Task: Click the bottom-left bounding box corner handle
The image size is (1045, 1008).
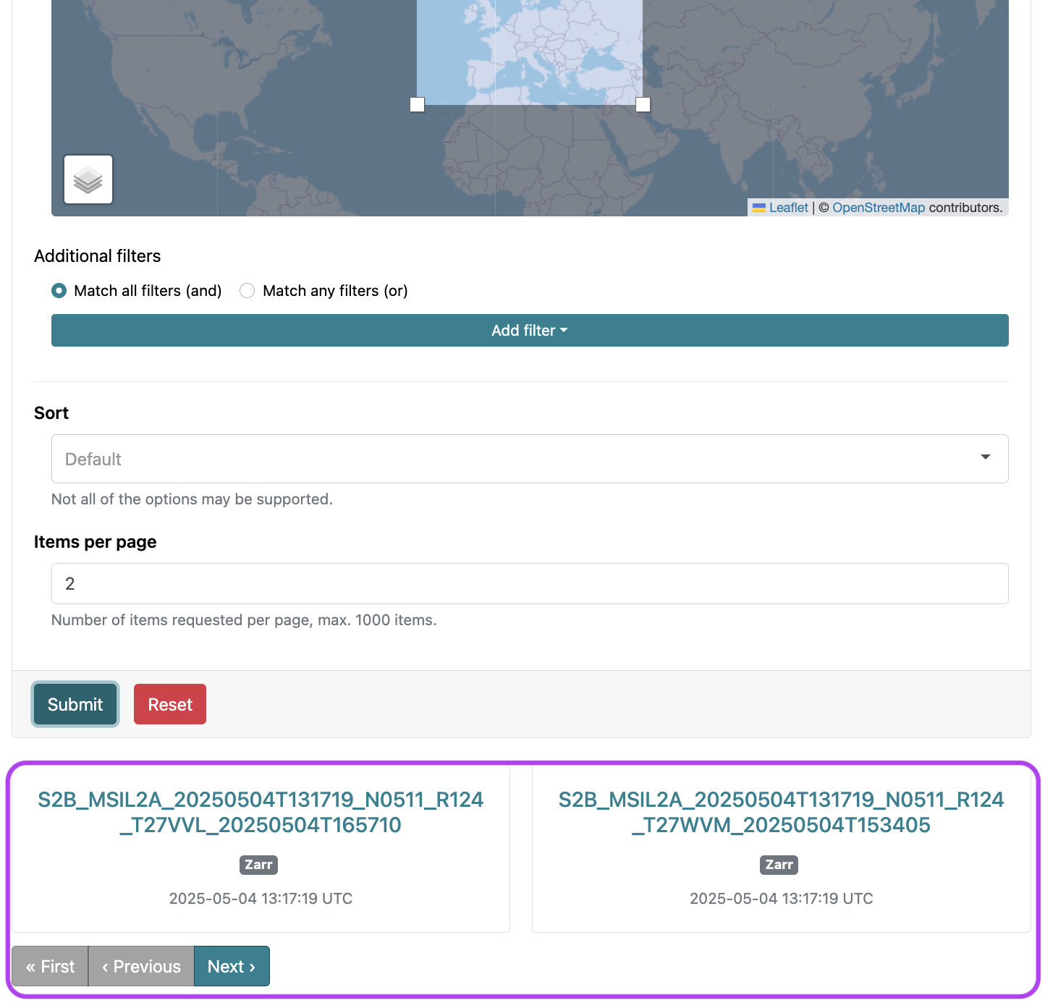Action: click(417, 105)
